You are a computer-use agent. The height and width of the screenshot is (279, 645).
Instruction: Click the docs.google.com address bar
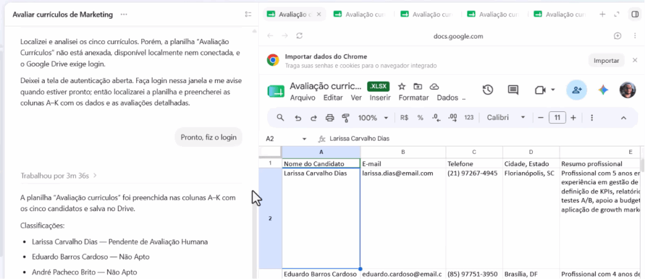458,36
